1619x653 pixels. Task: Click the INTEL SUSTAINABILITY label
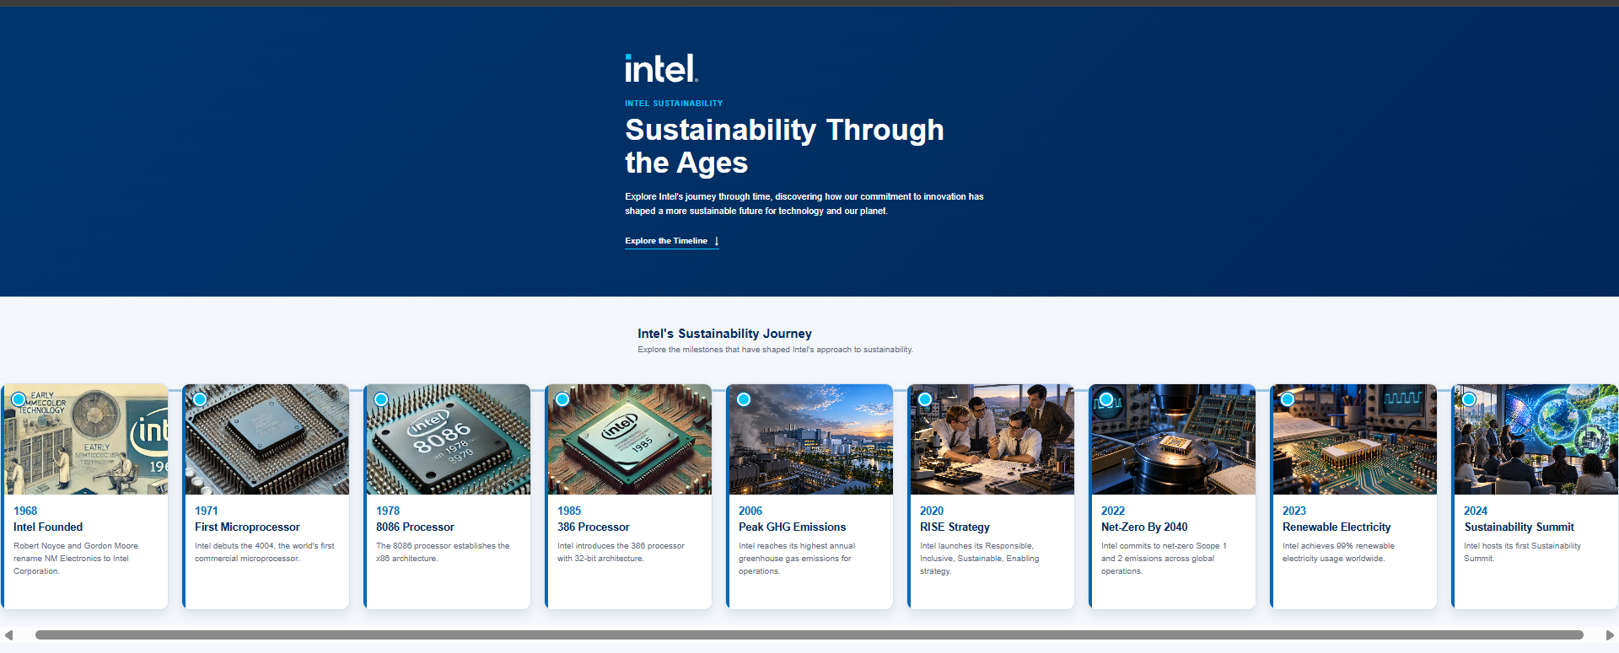click(674, 104)
